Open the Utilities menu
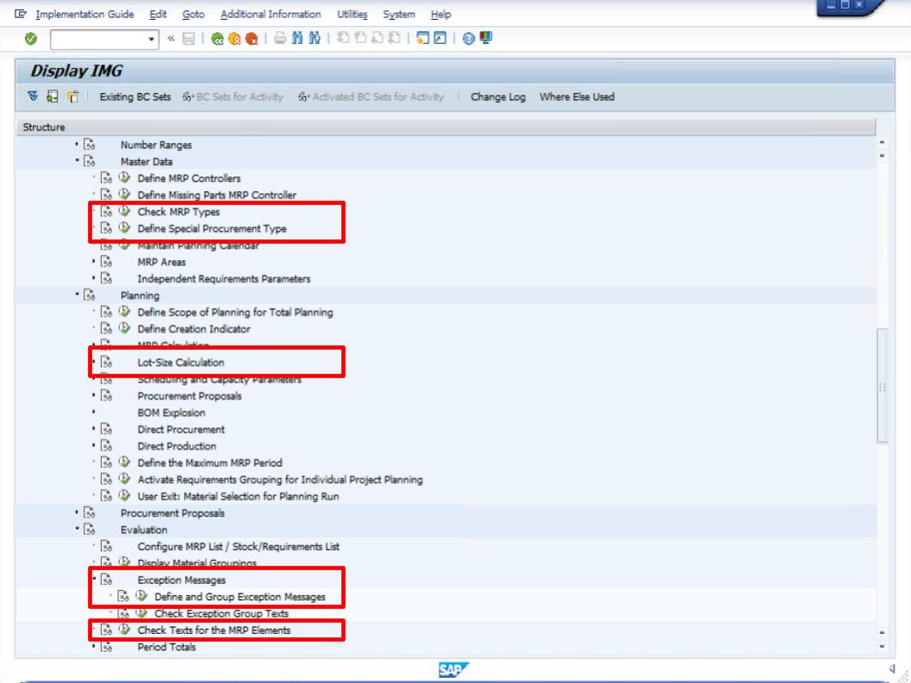Viewport: 911px width, 683px height. (x=353, y=15)
